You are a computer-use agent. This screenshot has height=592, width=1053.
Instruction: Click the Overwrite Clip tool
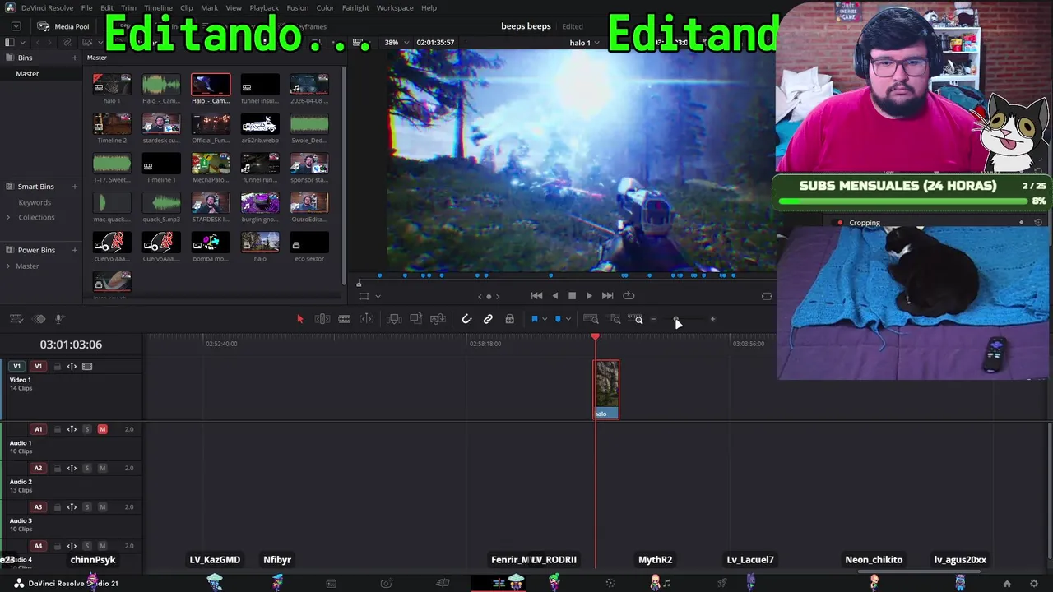(x=416, y=319)
